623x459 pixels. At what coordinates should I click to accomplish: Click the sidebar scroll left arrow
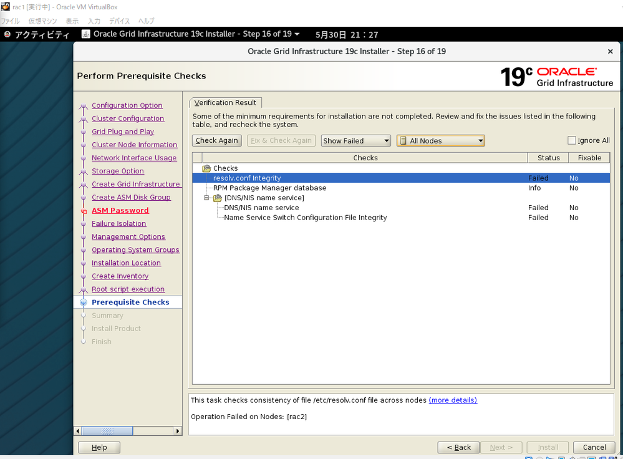(x=78, y=431)
